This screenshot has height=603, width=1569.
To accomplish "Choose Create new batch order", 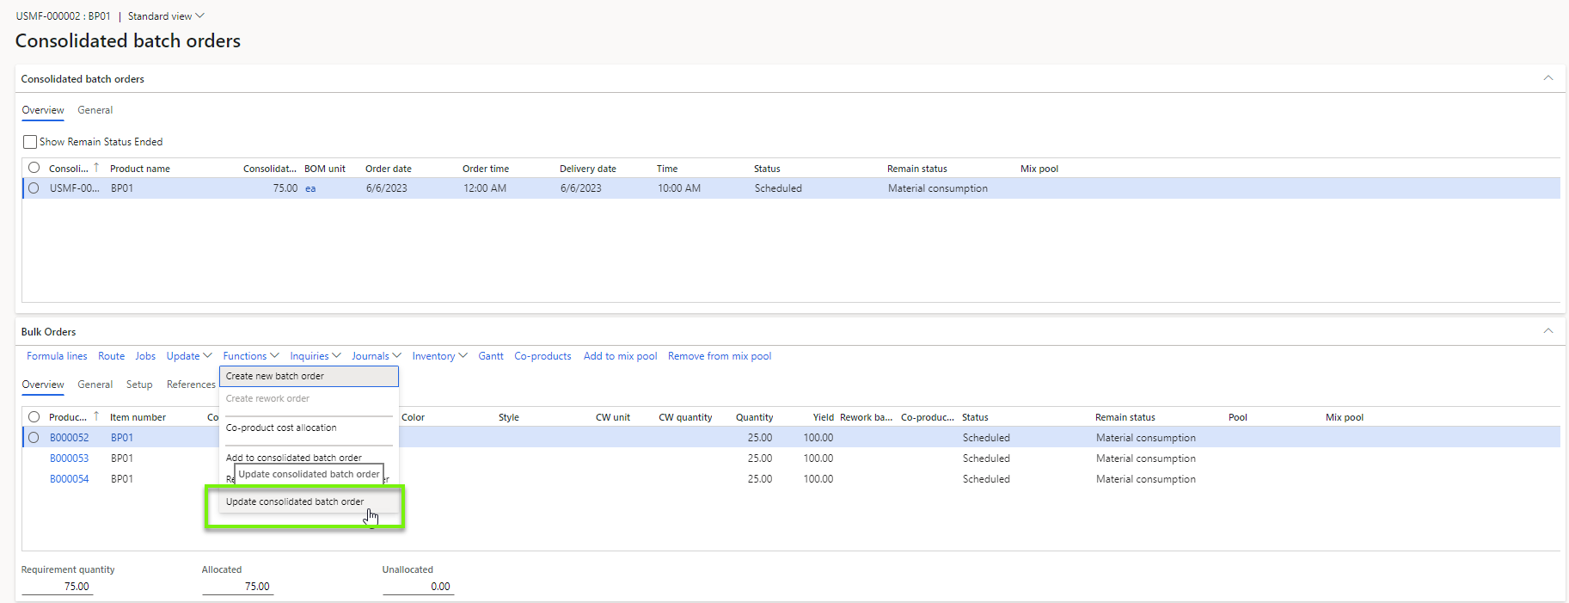I will [x=275, y=377].
